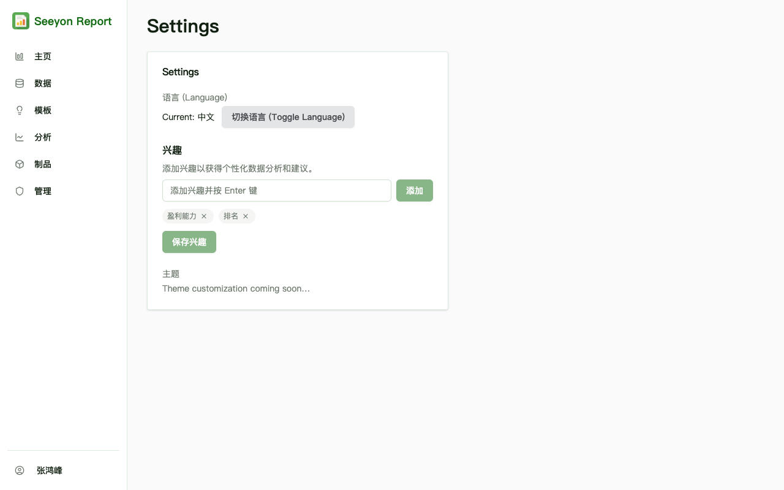Select 模板 in the sidebar
This screenshot has width=784, height=490.
coord(63,110)
